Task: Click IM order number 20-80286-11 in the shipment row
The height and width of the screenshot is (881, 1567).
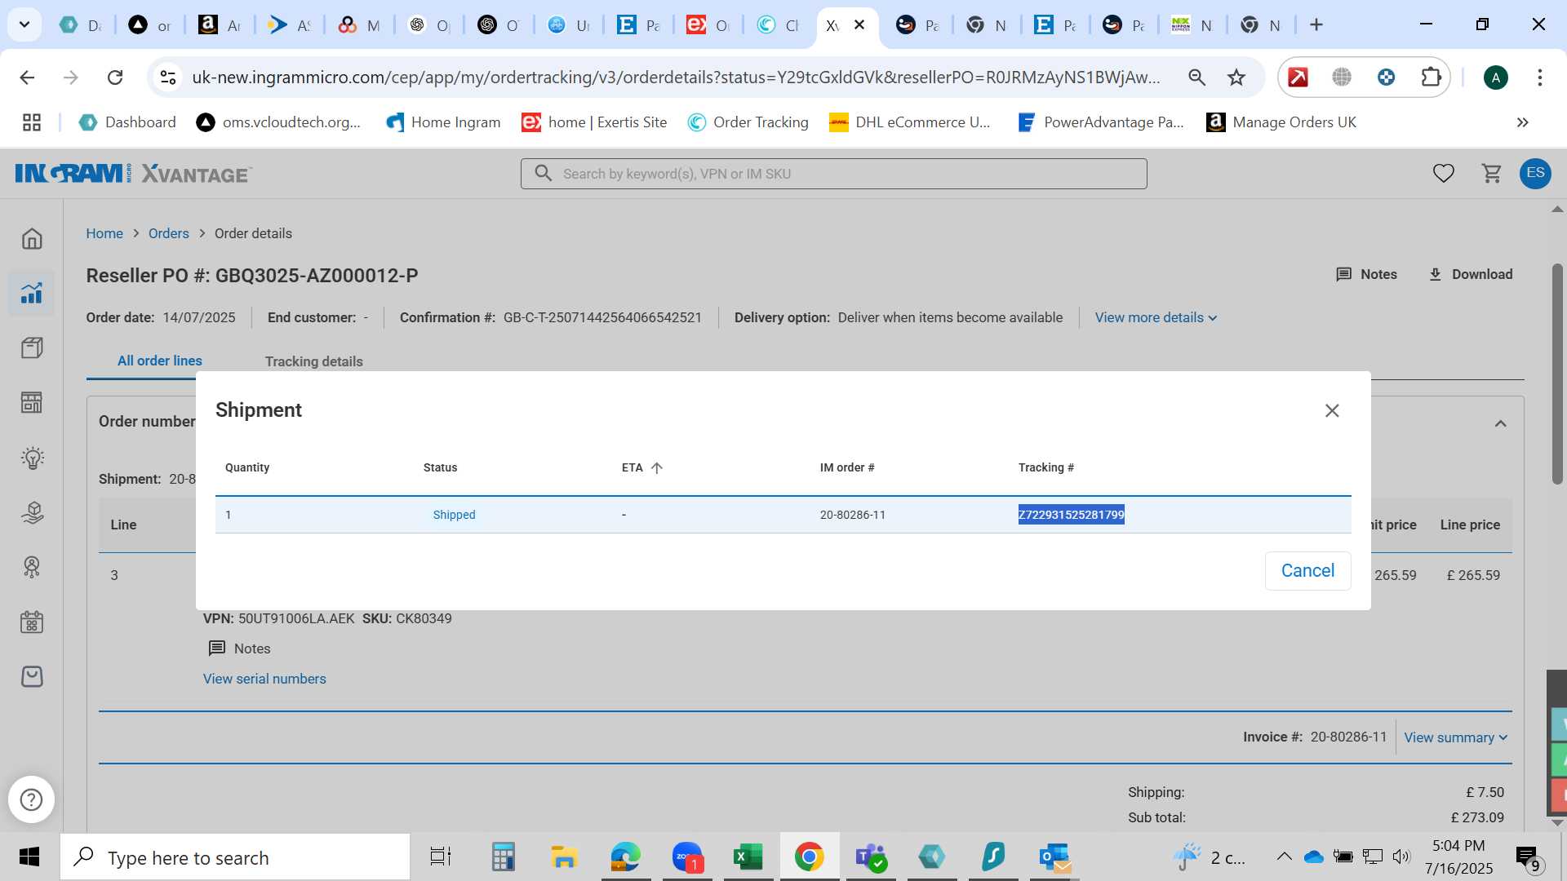Action: [852, 515]
